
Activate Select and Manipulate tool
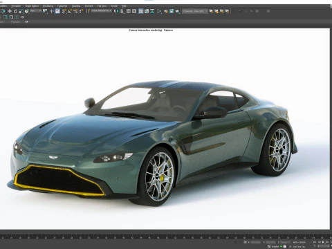pyautogui.click(x=52, y=11)
